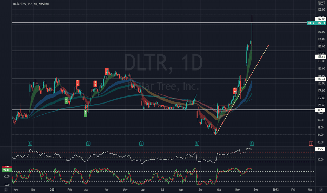Click the Dollar Tree, Inc., 1D, NASDAQ title
Image resolution: width=327 pixels, height=193 pixels.
(31, 4)
